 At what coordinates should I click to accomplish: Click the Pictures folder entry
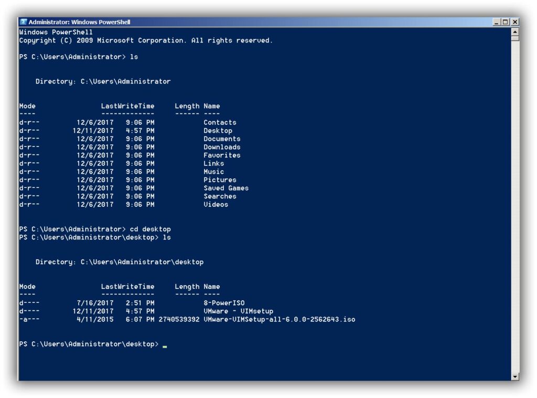coord(220,180)
